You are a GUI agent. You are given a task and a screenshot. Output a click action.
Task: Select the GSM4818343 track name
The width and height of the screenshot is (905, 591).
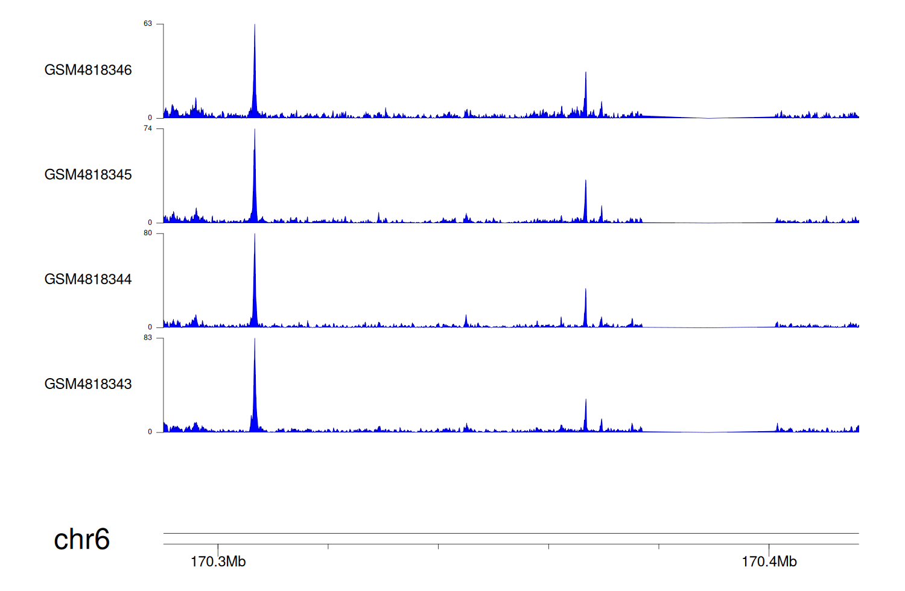click(88, 384)
